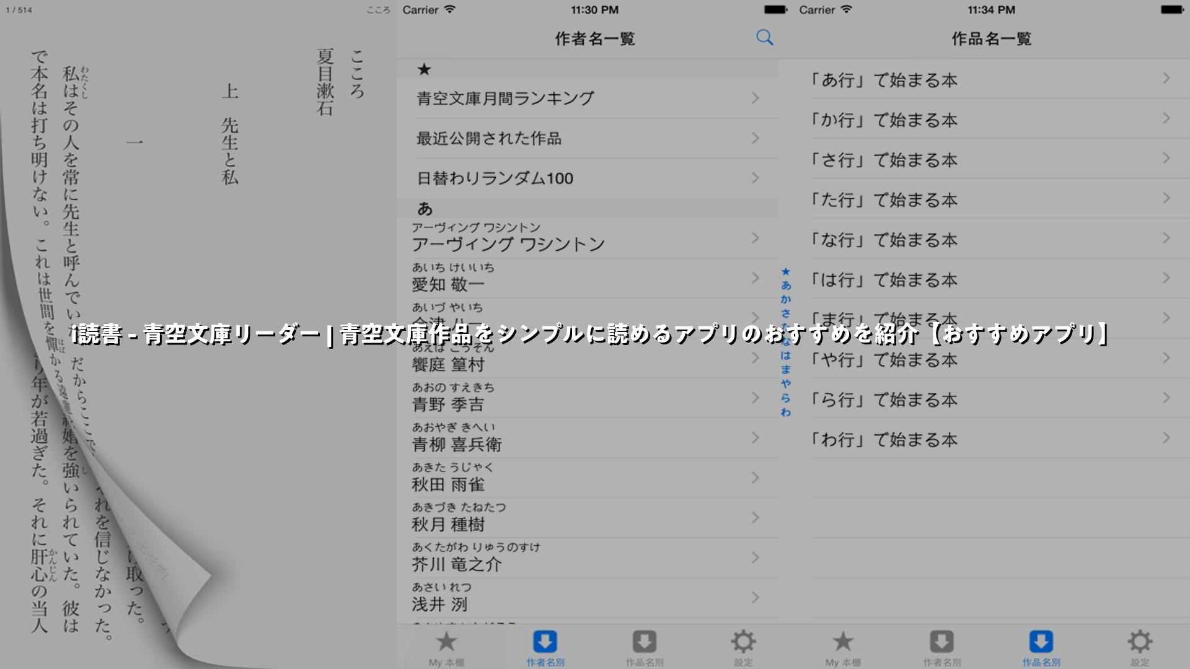
Task: Expand chevron on 青空文庫月間ランキング row
Action: point(756,98)
